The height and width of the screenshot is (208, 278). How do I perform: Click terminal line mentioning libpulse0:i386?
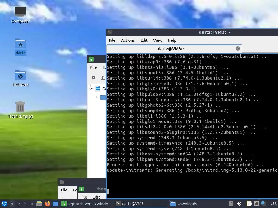click(x=181, y=94)
